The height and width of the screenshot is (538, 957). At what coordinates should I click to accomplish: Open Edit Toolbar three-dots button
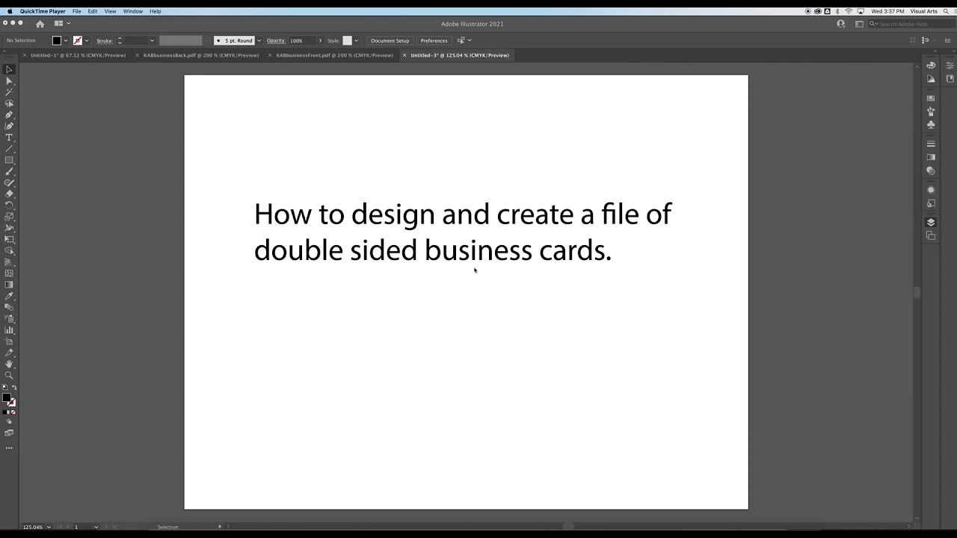(9, 448)
